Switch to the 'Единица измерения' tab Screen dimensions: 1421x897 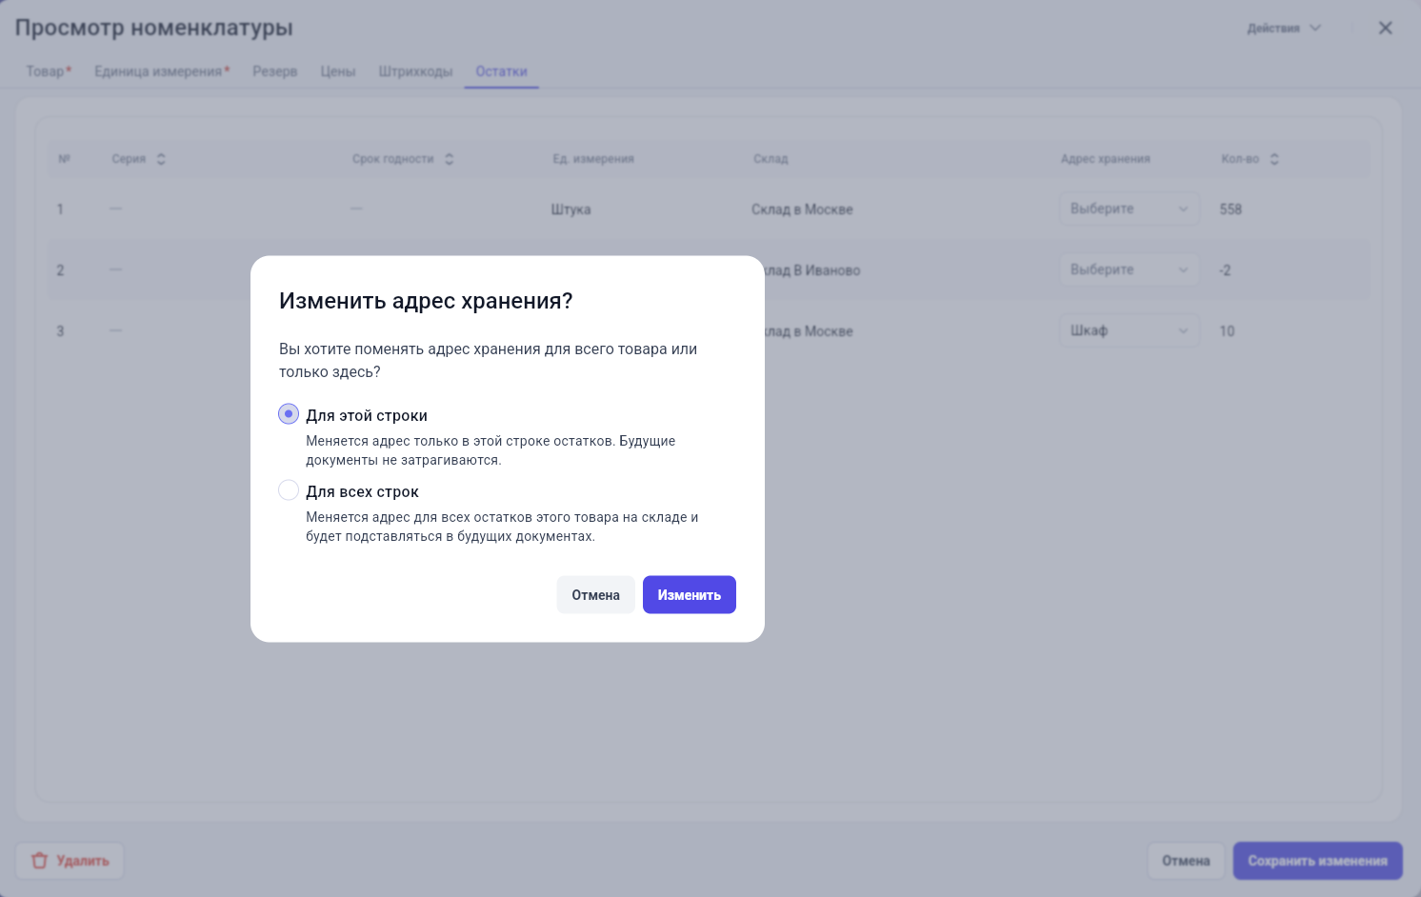[x=162, y=71]
